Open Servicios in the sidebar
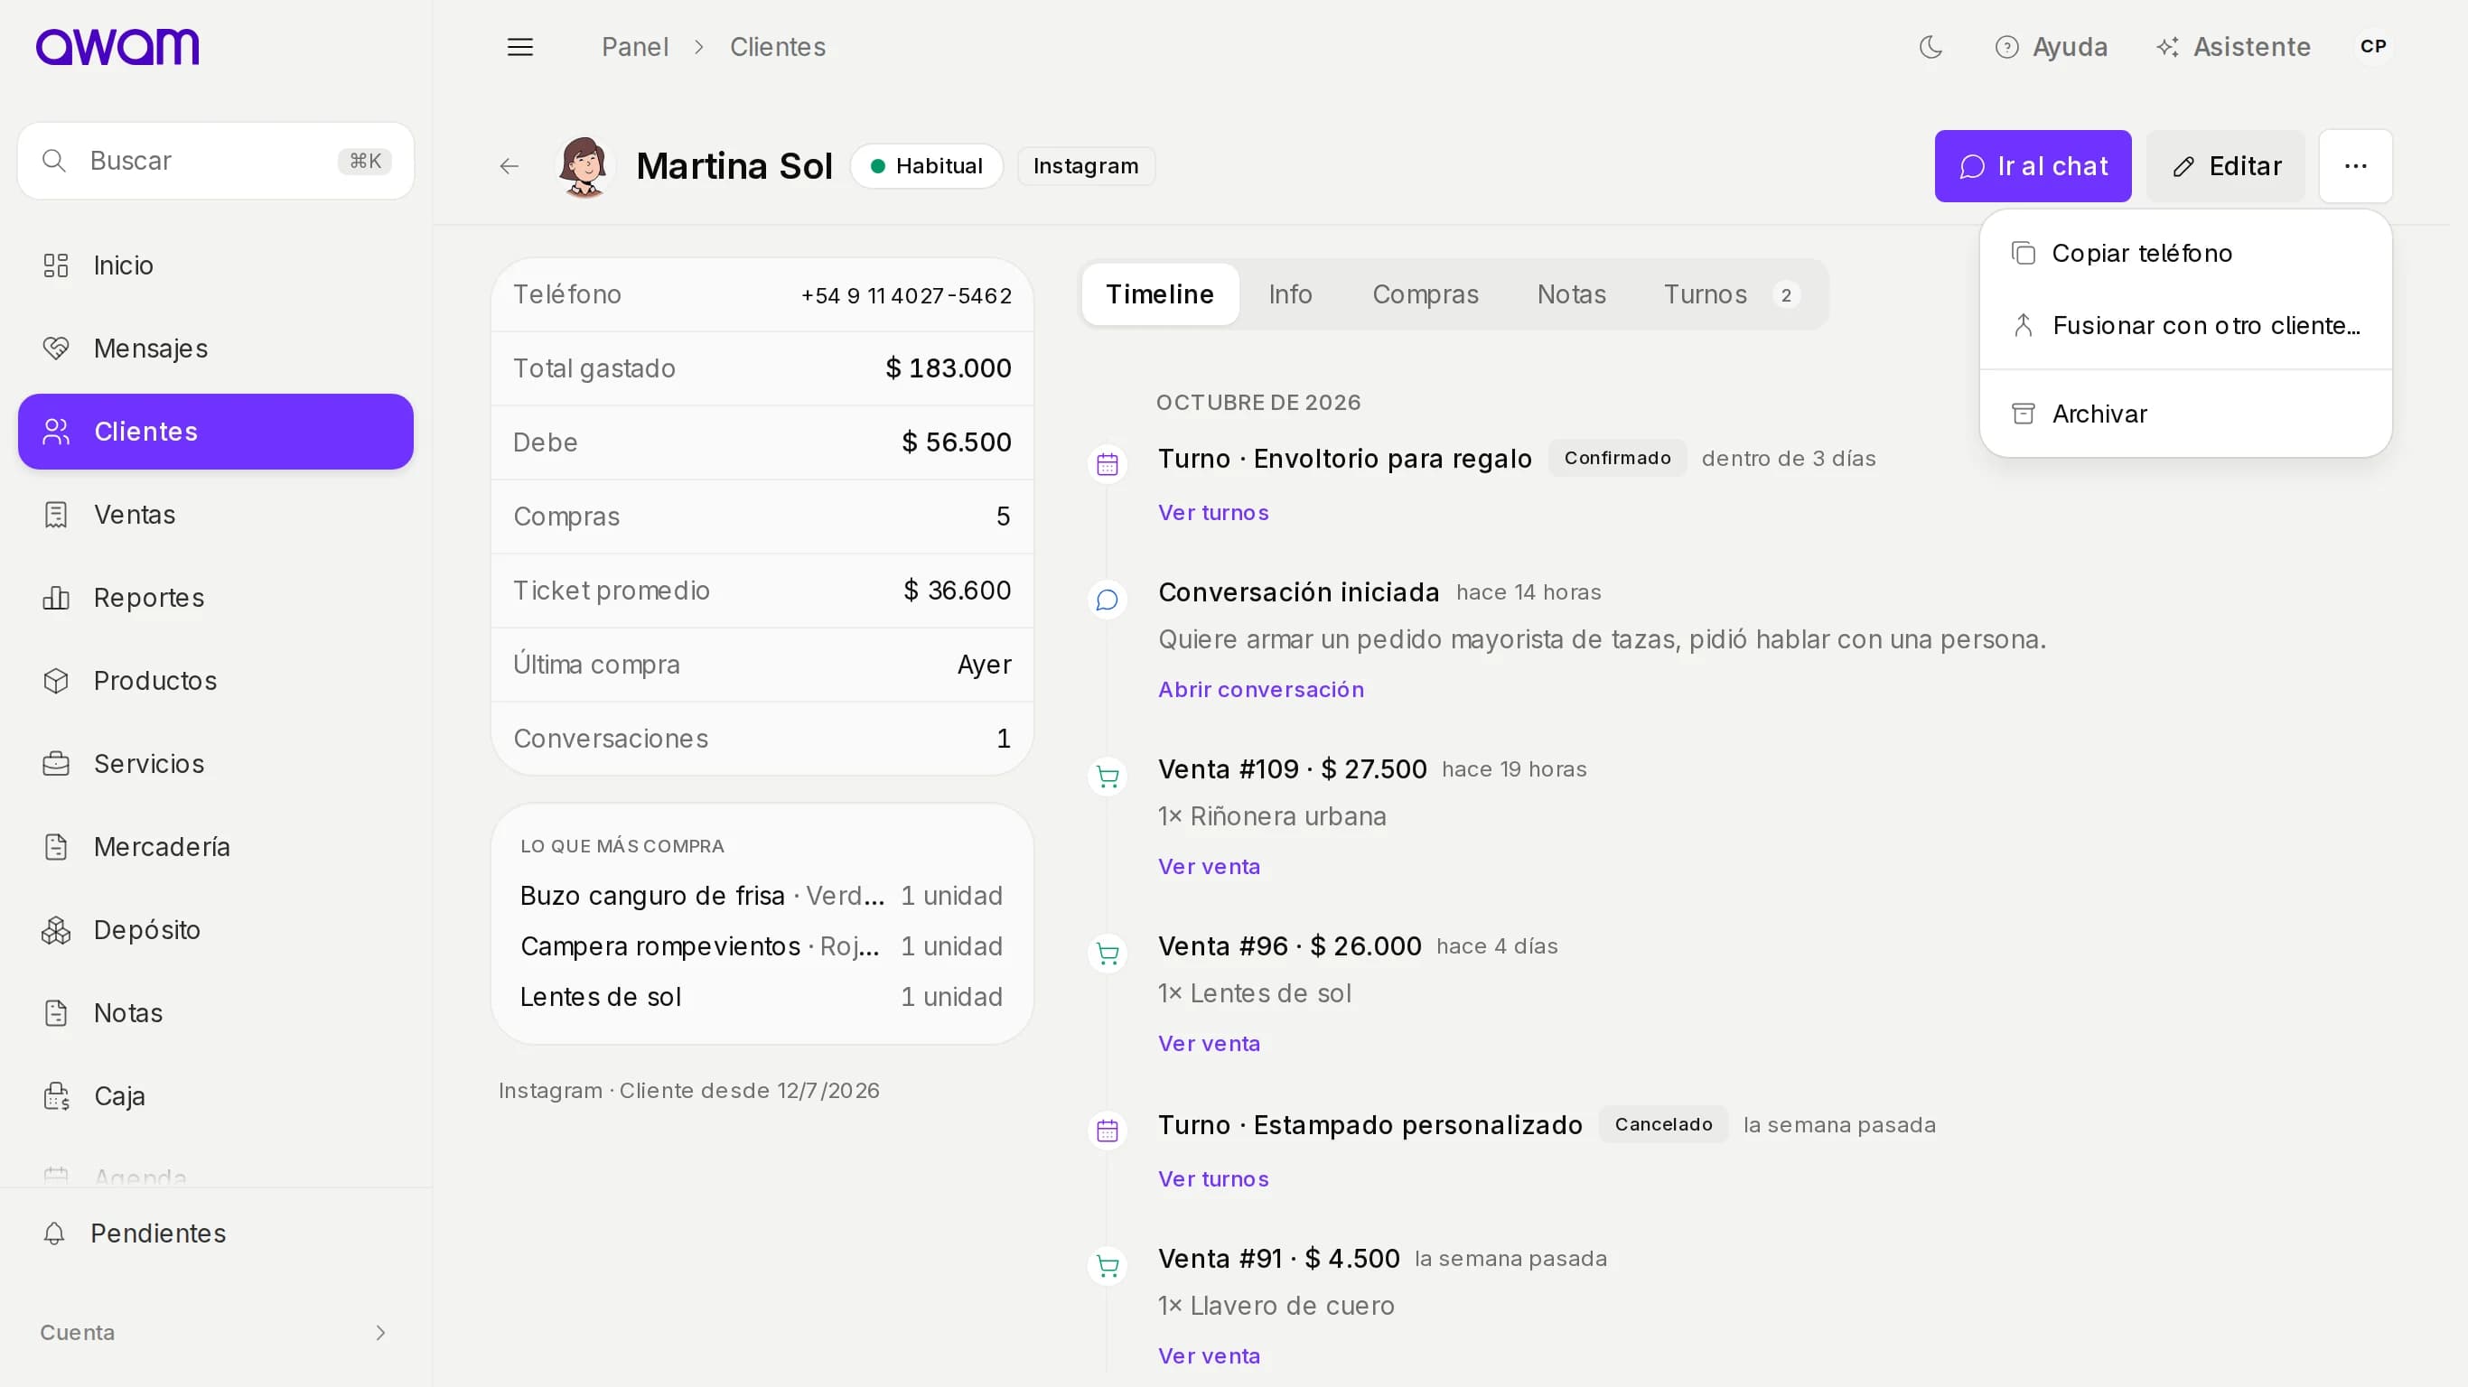This screenshot has width=2468, height=1387. 216,763
